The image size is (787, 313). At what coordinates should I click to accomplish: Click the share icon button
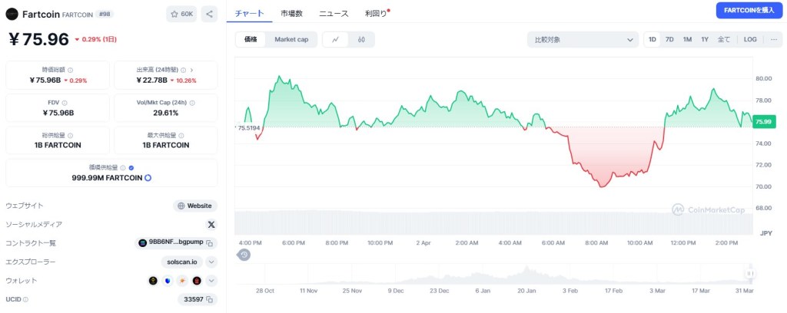click(x=209, y=14)
